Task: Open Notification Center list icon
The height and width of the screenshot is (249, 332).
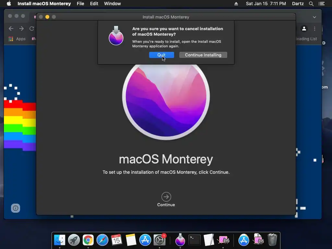Action: click(321, 4)
